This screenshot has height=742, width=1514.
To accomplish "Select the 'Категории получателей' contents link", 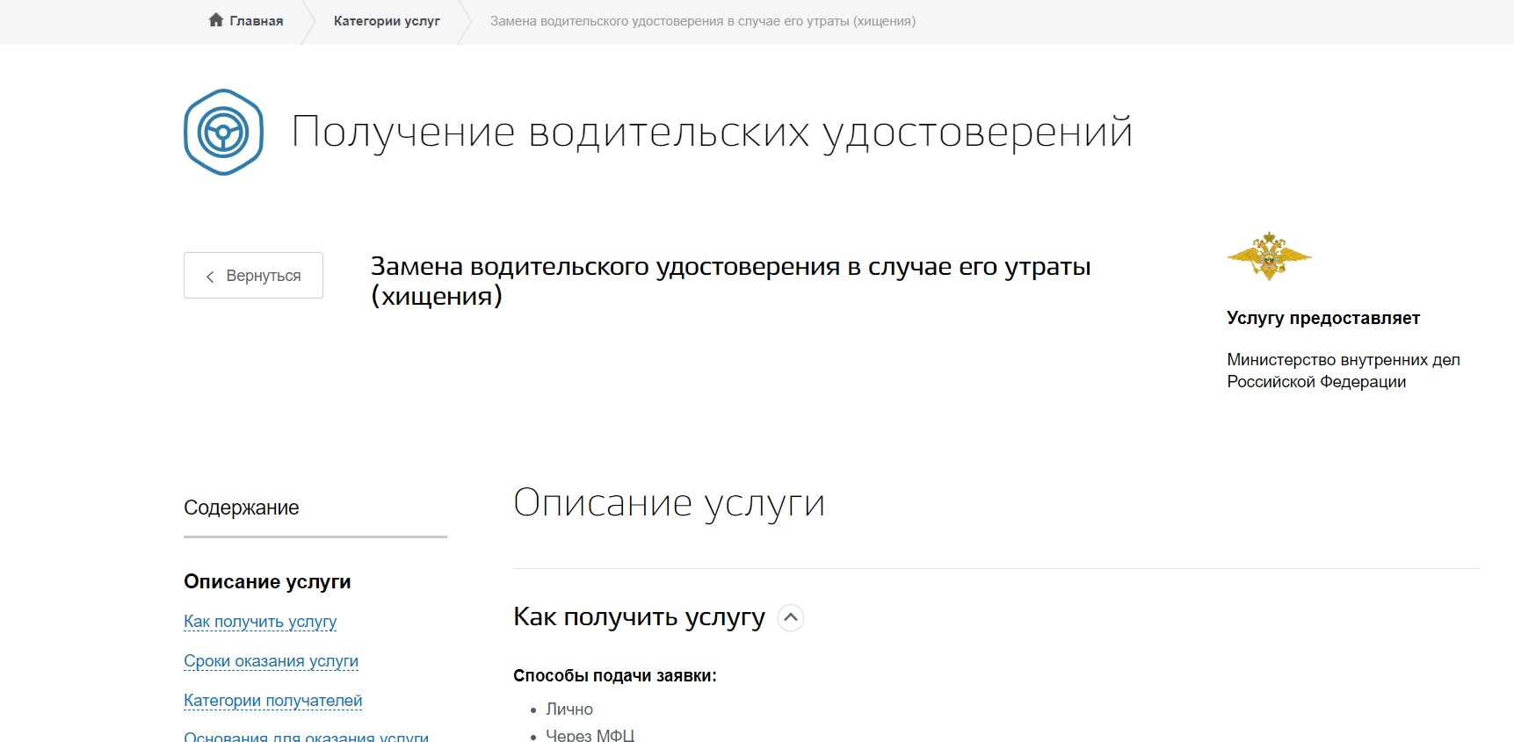I will [272, 701].
